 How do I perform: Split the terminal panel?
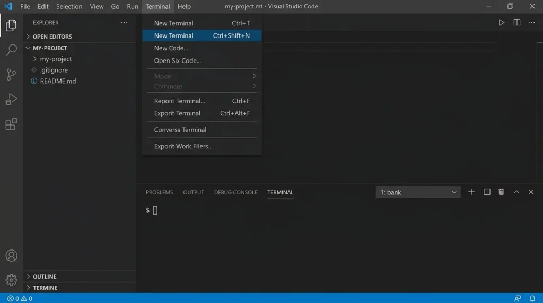pyautogui.click(x=487, y=192)
